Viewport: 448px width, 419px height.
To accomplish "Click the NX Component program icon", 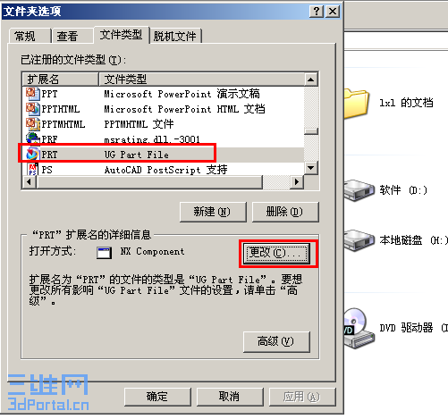I will (x=105, y=253).
